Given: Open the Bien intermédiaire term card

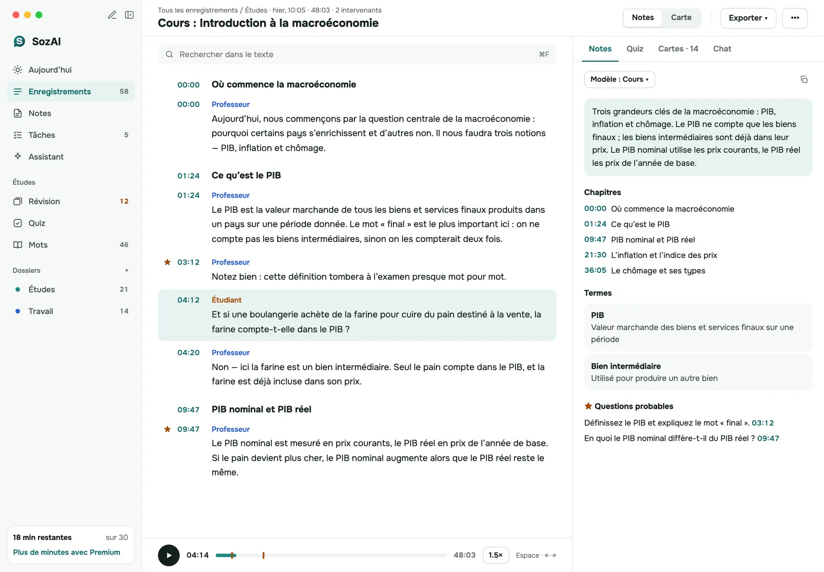Looking at the screenshot, I should pyautogui.click(x=698, y=372).
